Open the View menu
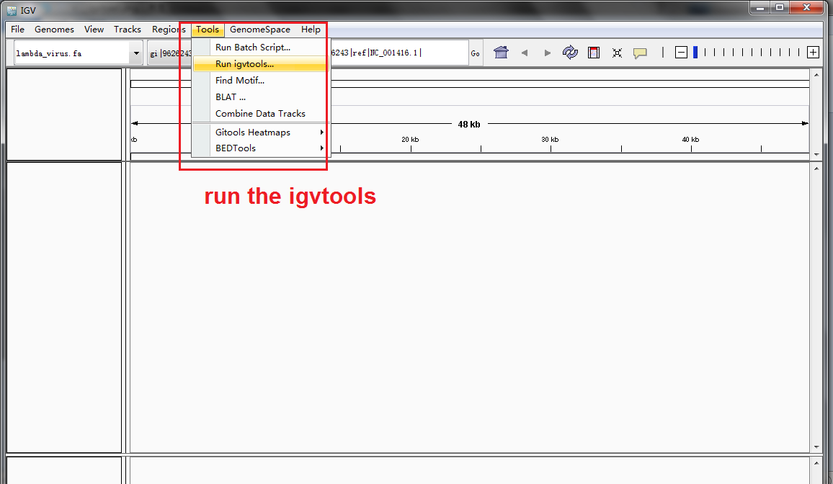The image size is (833, 484). pyautogui.click(x=94, y=30)
